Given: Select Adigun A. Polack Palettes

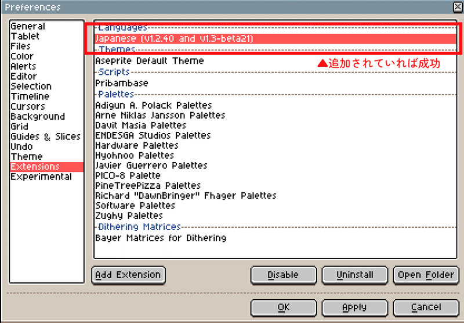Looking at the screenshot, I should click(275, 105).
